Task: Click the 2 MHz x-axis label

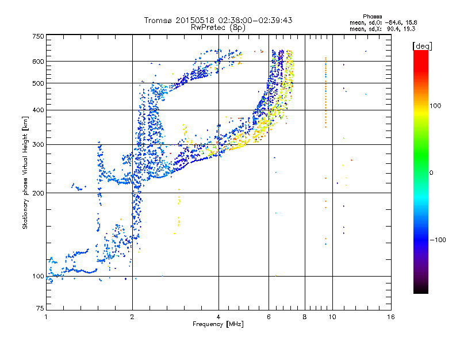Action: click(132, 317)
